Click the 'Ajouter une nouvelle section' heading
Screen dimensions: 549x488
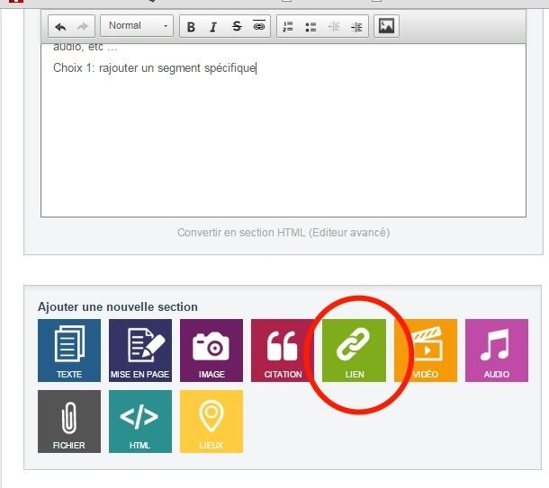[118, 307]
